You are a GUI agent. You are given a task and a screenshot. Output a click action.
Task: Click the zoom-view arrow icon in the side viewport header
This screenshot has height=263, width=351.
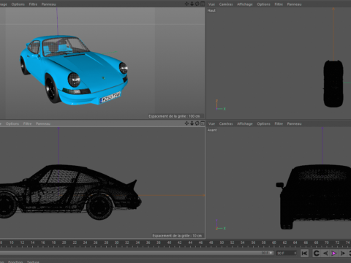point(192,123)
